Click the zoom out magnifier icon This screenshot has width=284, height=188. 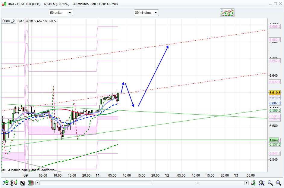270,183
